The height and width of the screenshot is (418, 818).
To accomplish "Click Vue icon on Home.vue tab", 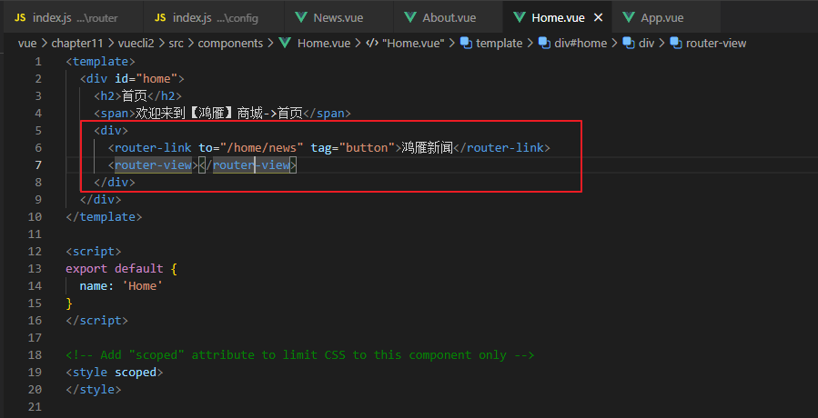I will (x=519, y=17).
